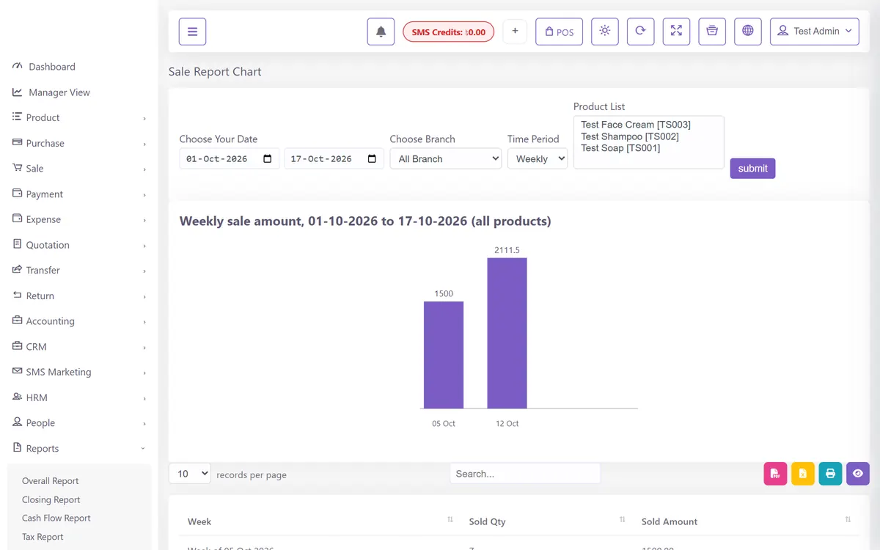Open the Time Period Weekly dropdown
Screen dimensions: 880x550
[538, 158]
